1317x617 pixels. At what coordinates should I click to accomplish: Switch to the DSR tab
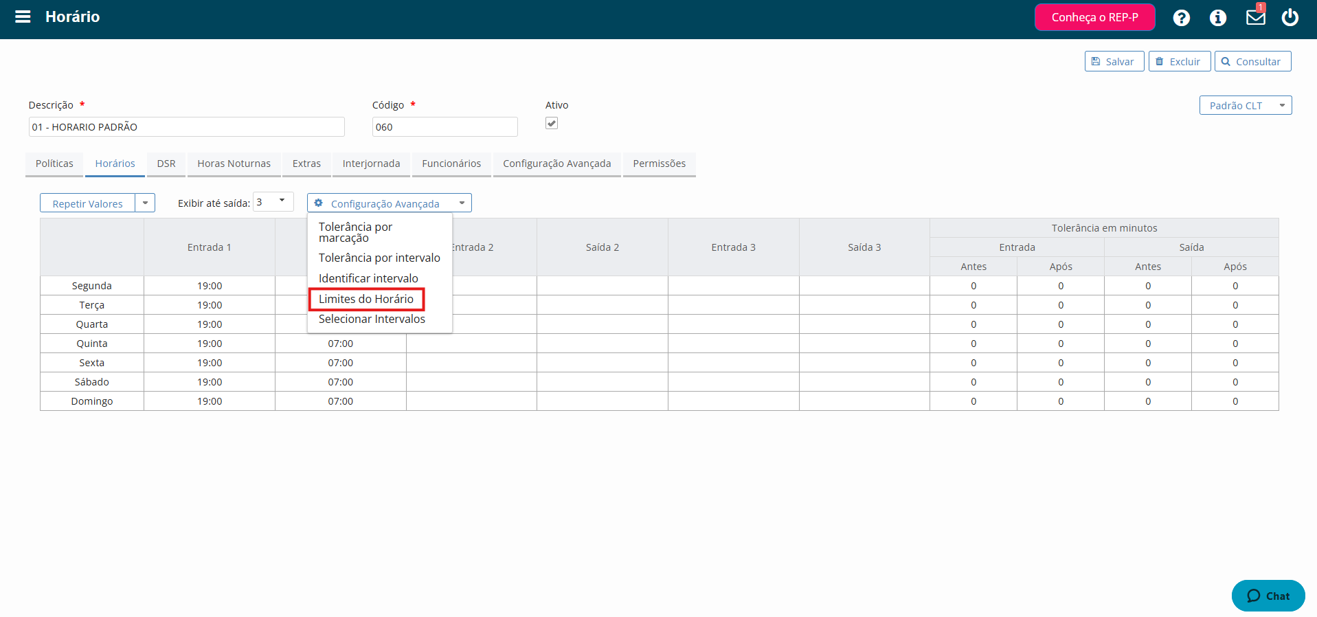point(166,164)
